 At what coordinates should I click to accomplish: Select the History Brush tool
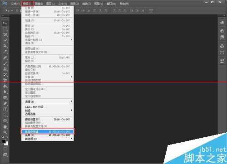coord(5,75)
